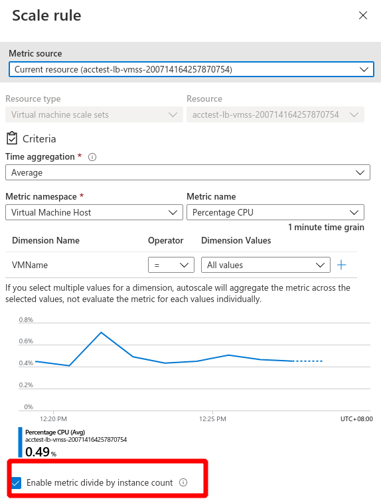This screenshot has height=499, width=381.
Task: Click the Percentage CPU (Avg) legend entry
Action: pos(55,432)
